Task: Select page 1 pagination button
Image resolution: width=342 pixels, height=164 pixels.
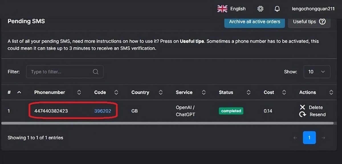Action: (x=309, y=138)
